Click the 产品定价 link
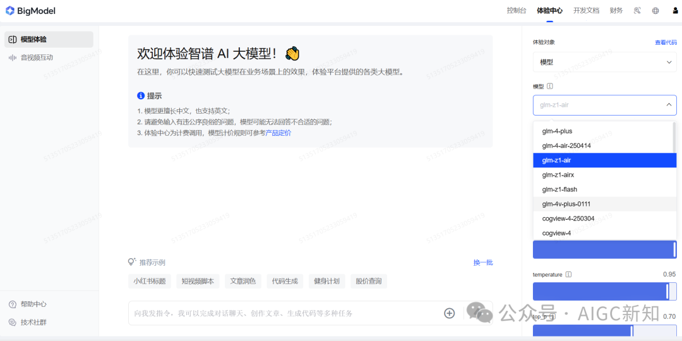 click(x=278, y=133)
